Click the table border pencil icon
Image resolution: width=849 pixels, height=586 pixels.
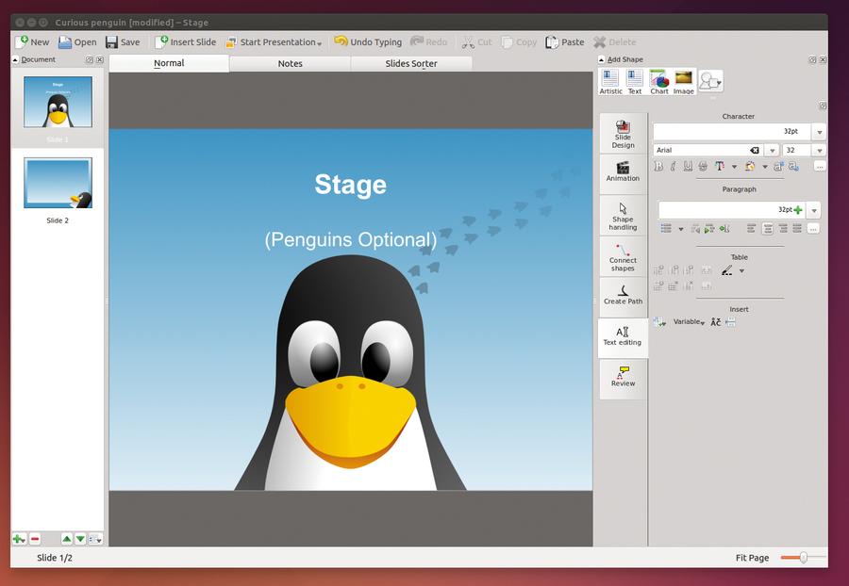pyautogui.click(x=727, y=270)
